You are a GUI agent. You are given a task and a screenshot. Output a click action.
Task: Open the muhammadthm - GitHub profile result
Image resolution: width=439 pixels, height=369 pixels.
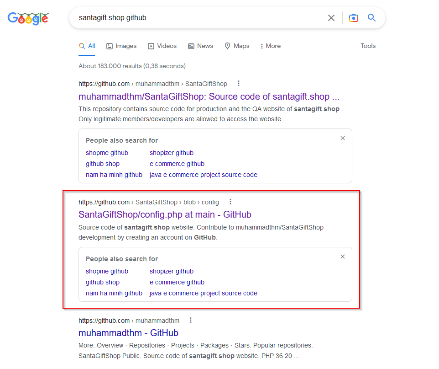pyautogui.click(x=129, y=333)
